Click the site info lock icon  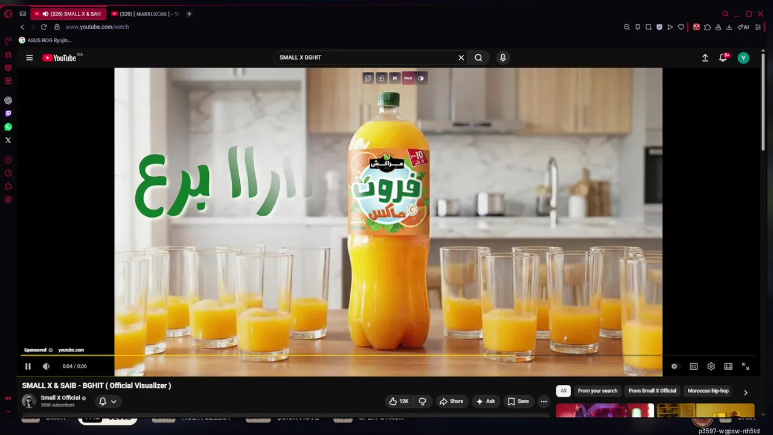click(x=57, y=27)
